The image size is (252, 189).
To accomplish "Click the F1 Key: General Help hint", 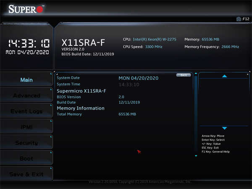I will tap(216, 152).
